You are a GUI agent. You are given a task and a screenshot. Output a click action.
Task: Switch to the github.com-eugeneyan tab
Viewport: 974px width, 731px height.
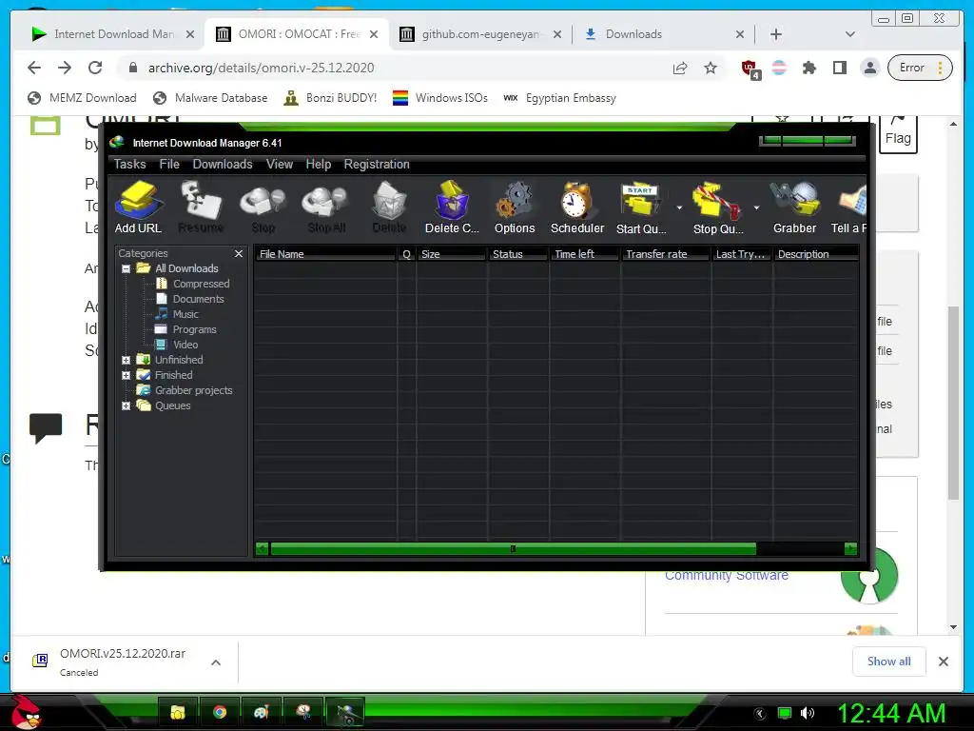click(x=480, y=34)
